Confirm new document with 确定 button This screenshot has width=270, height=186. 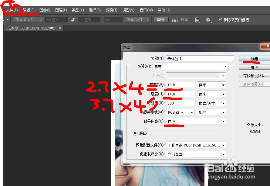[x=254, y=58]
